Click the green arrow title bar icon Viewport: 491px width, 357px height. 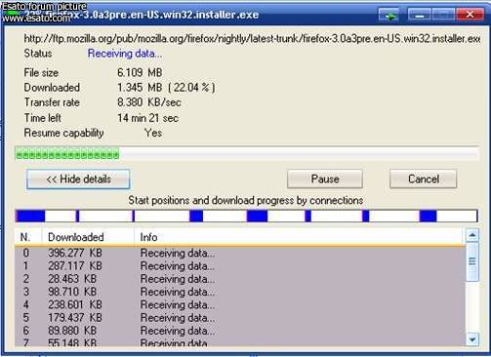[x=389, y=15]
